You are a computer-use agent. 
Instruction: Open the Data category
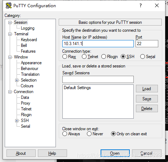(25, 97)
